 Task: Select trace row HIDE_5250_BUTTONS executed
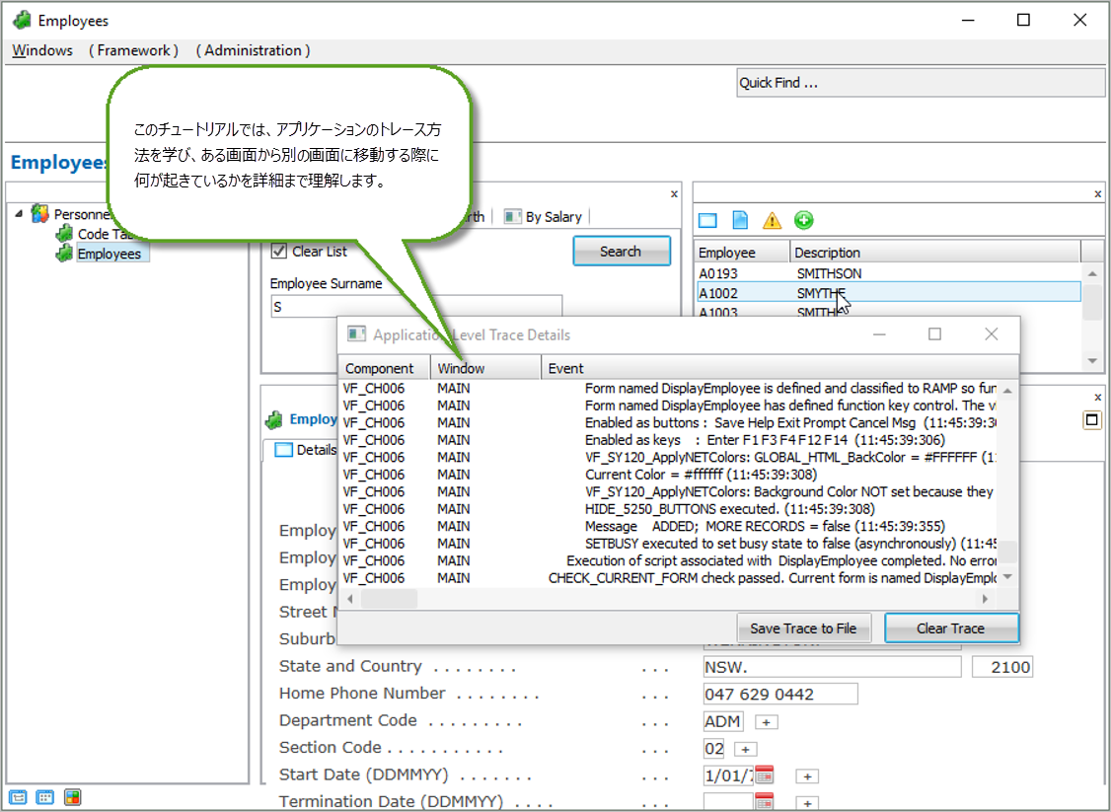point(669,509)
